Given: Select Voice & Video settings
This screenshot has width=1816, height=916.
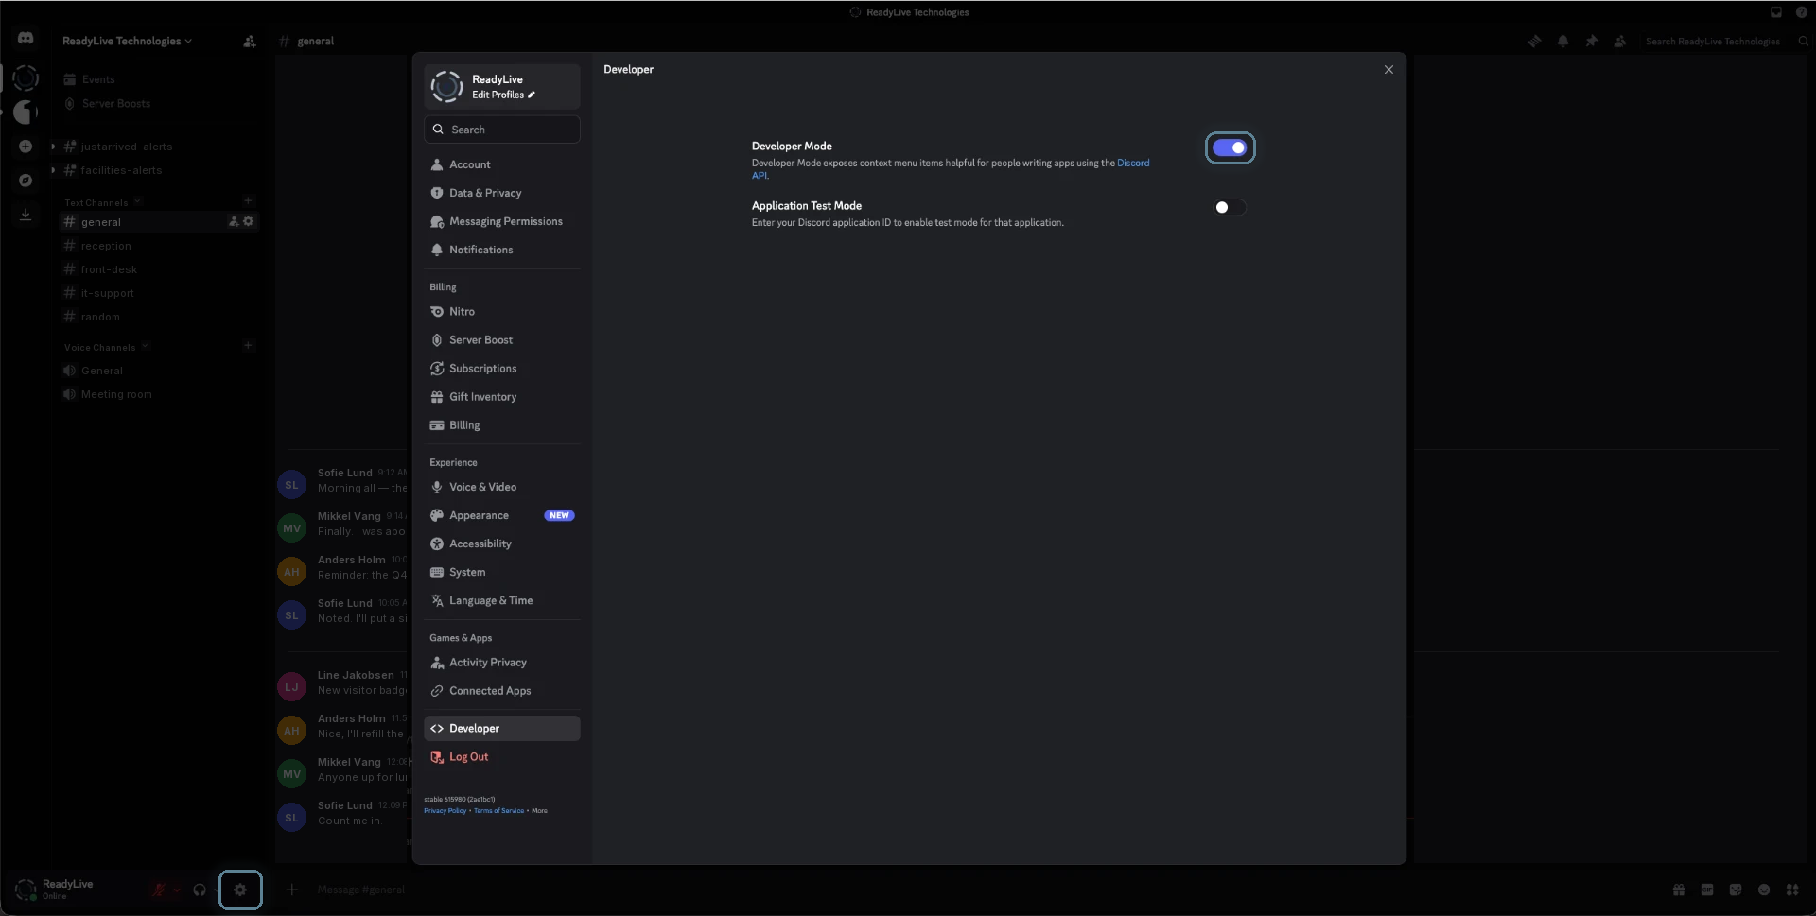Looking at the screenshot, I should point(502,487).
